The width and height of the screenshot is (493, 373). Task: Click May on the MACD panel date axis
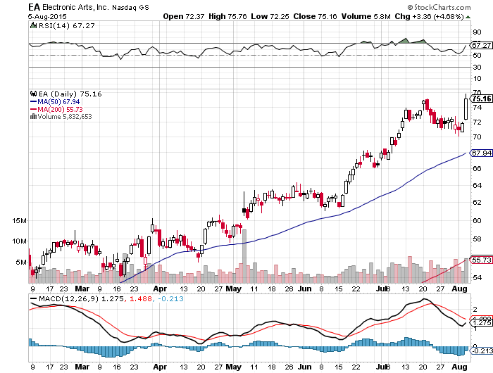234,367
